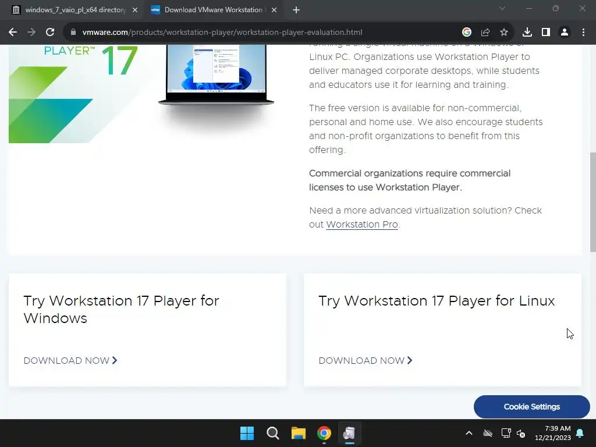Close the windows_7_vaio_pl_x64 directory tab
Screen dimensions: 596x447
[135, 10]
